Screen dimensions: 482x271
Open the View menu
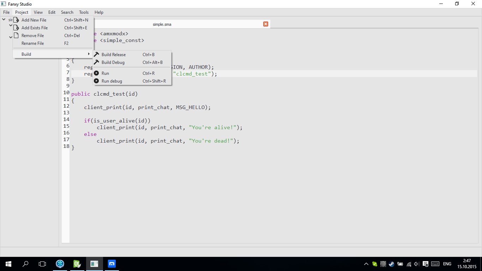coord(38,12)
